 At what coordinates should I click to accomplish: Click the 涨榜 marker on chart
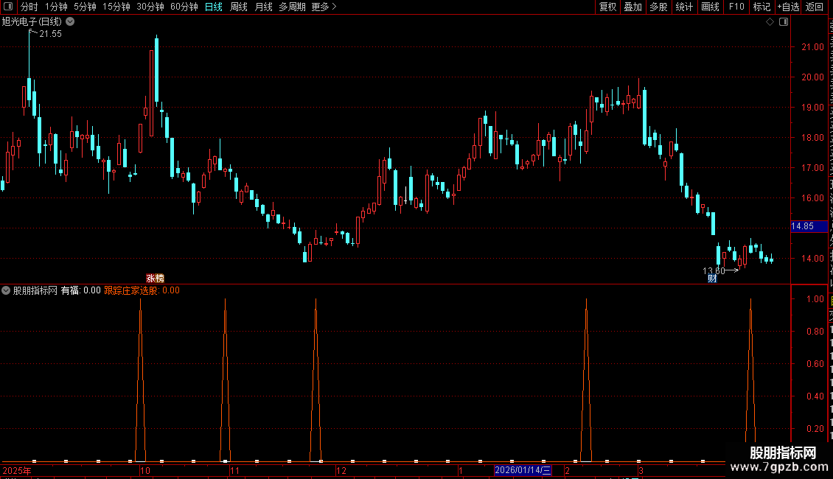tap(155, 279)
